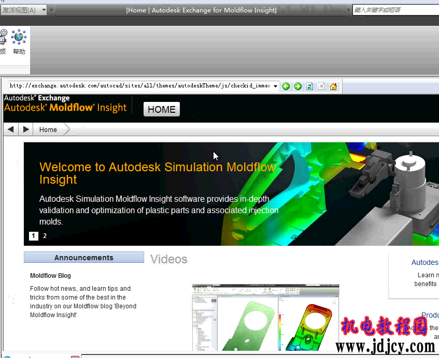Screen dimensions: 439x358
Task: Open the browser home house icon
Action: [333, 86]
